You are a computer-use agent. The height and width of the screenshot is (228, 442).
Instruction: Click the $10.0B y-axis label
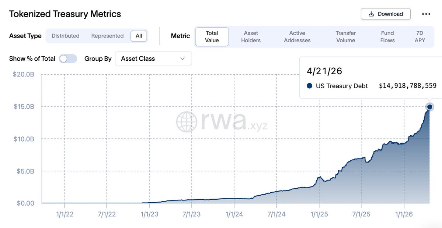click(x=24, y=139)
